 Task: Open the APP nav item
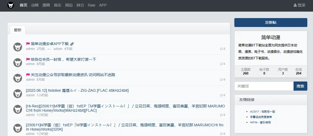[x=103, y=5]
